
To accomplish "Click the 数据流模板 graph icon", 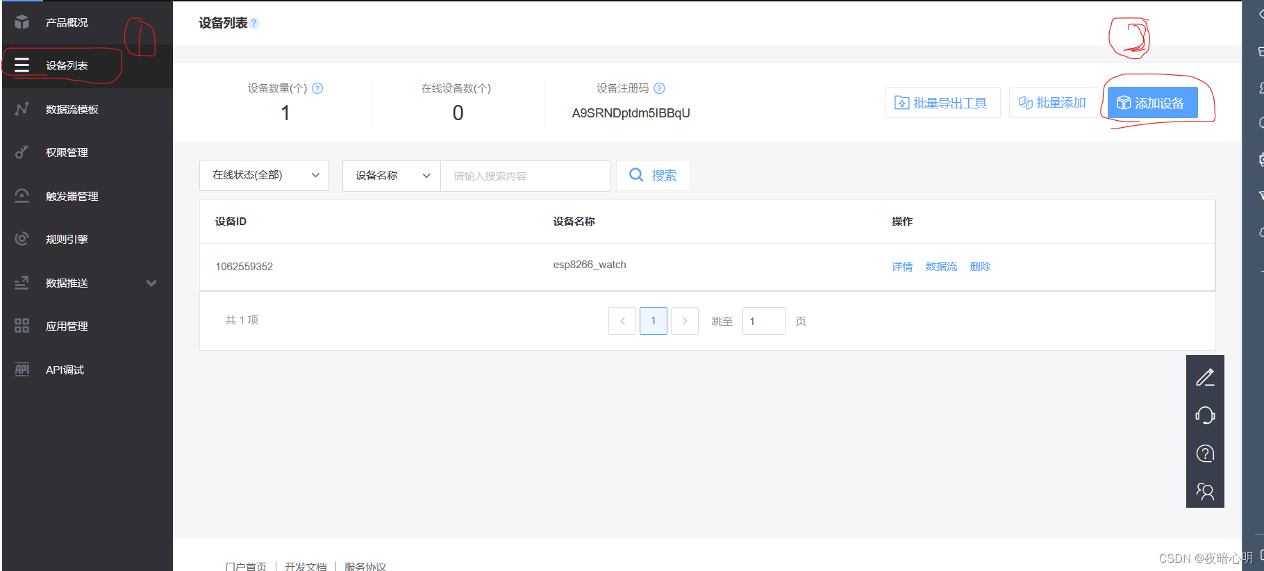I will [x=22, y=109].
